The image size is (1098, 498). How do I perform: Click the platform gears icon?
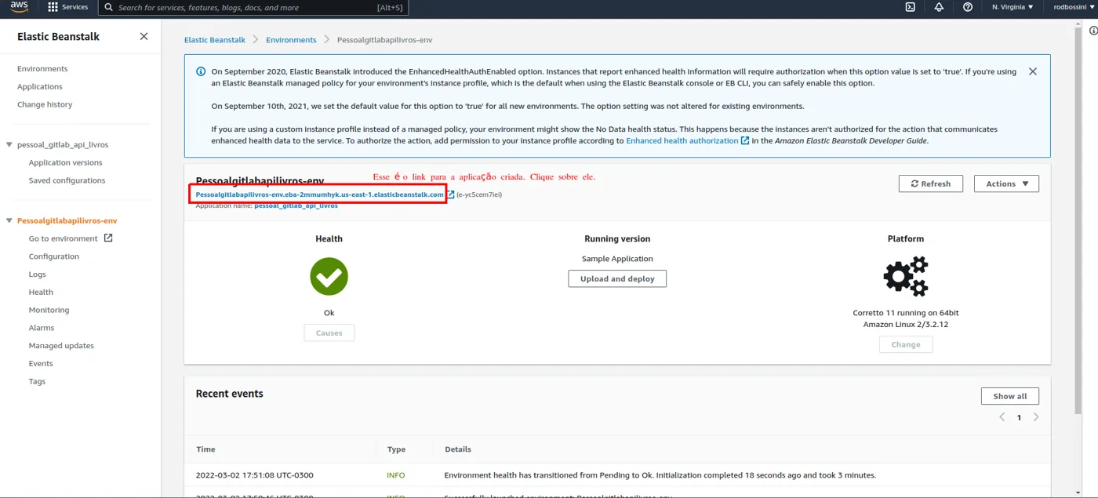click(906, 276)
